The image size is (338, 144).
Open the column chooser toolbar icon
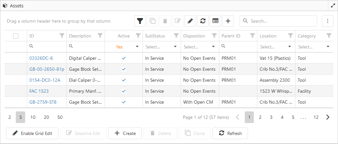(215, 21)
